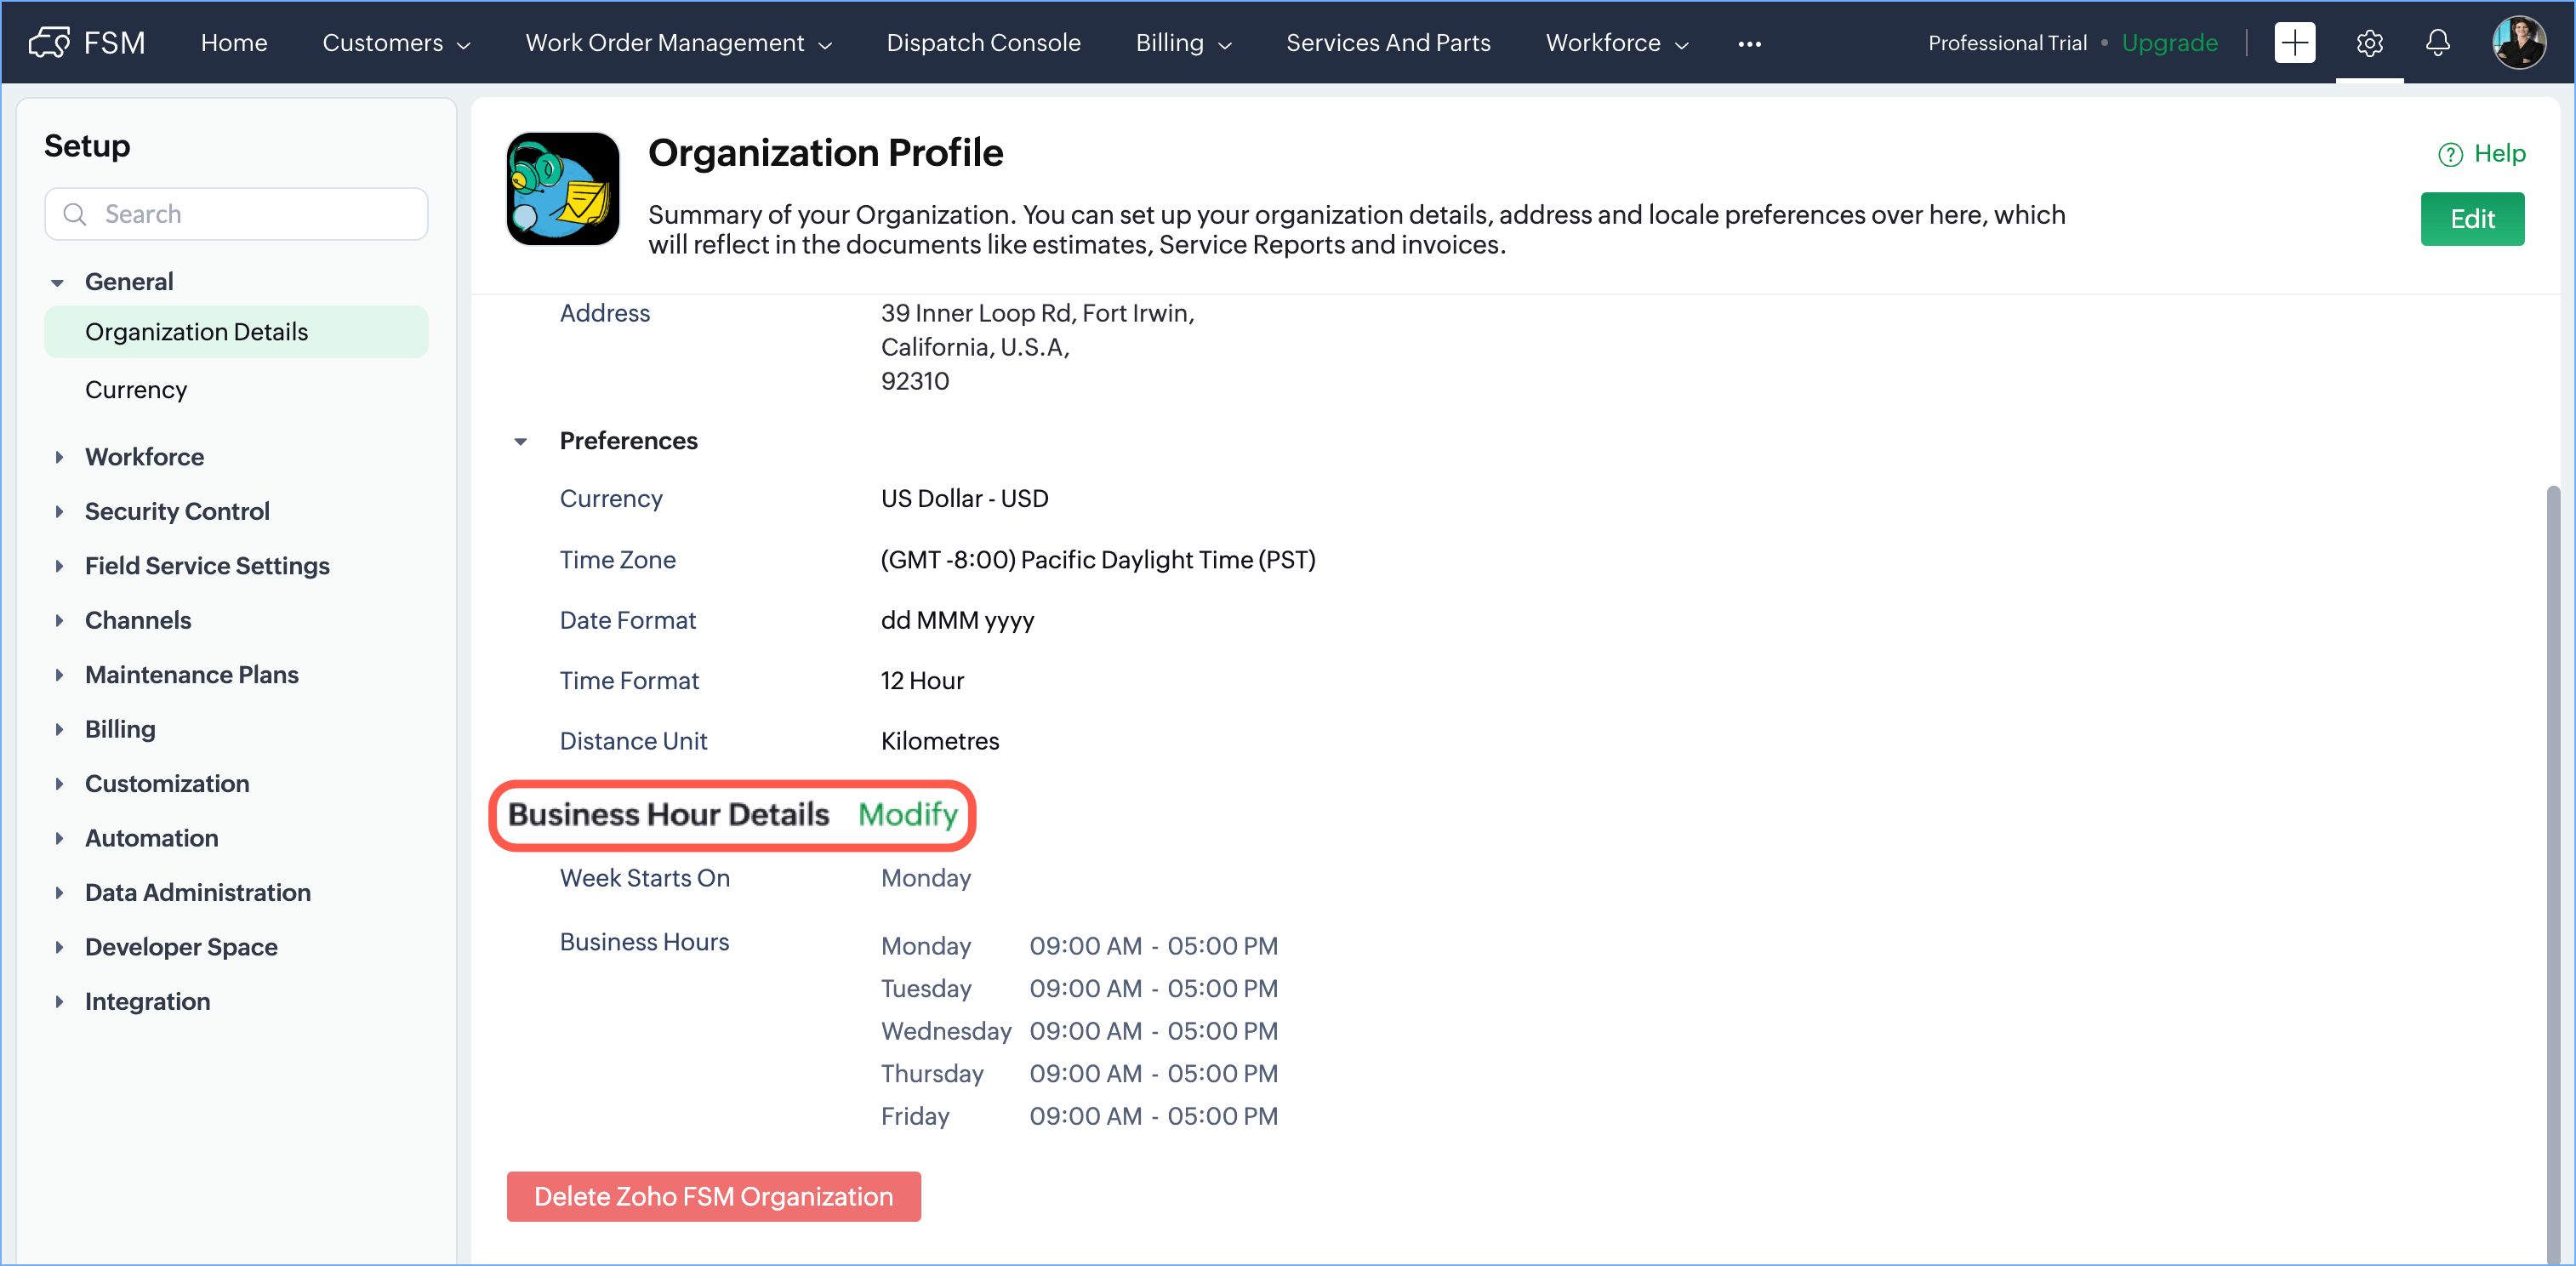The height and width of the screenshot is (1266, 2576).
Task: Open the Work Order Management dropdown
Action: pos(679,43)
